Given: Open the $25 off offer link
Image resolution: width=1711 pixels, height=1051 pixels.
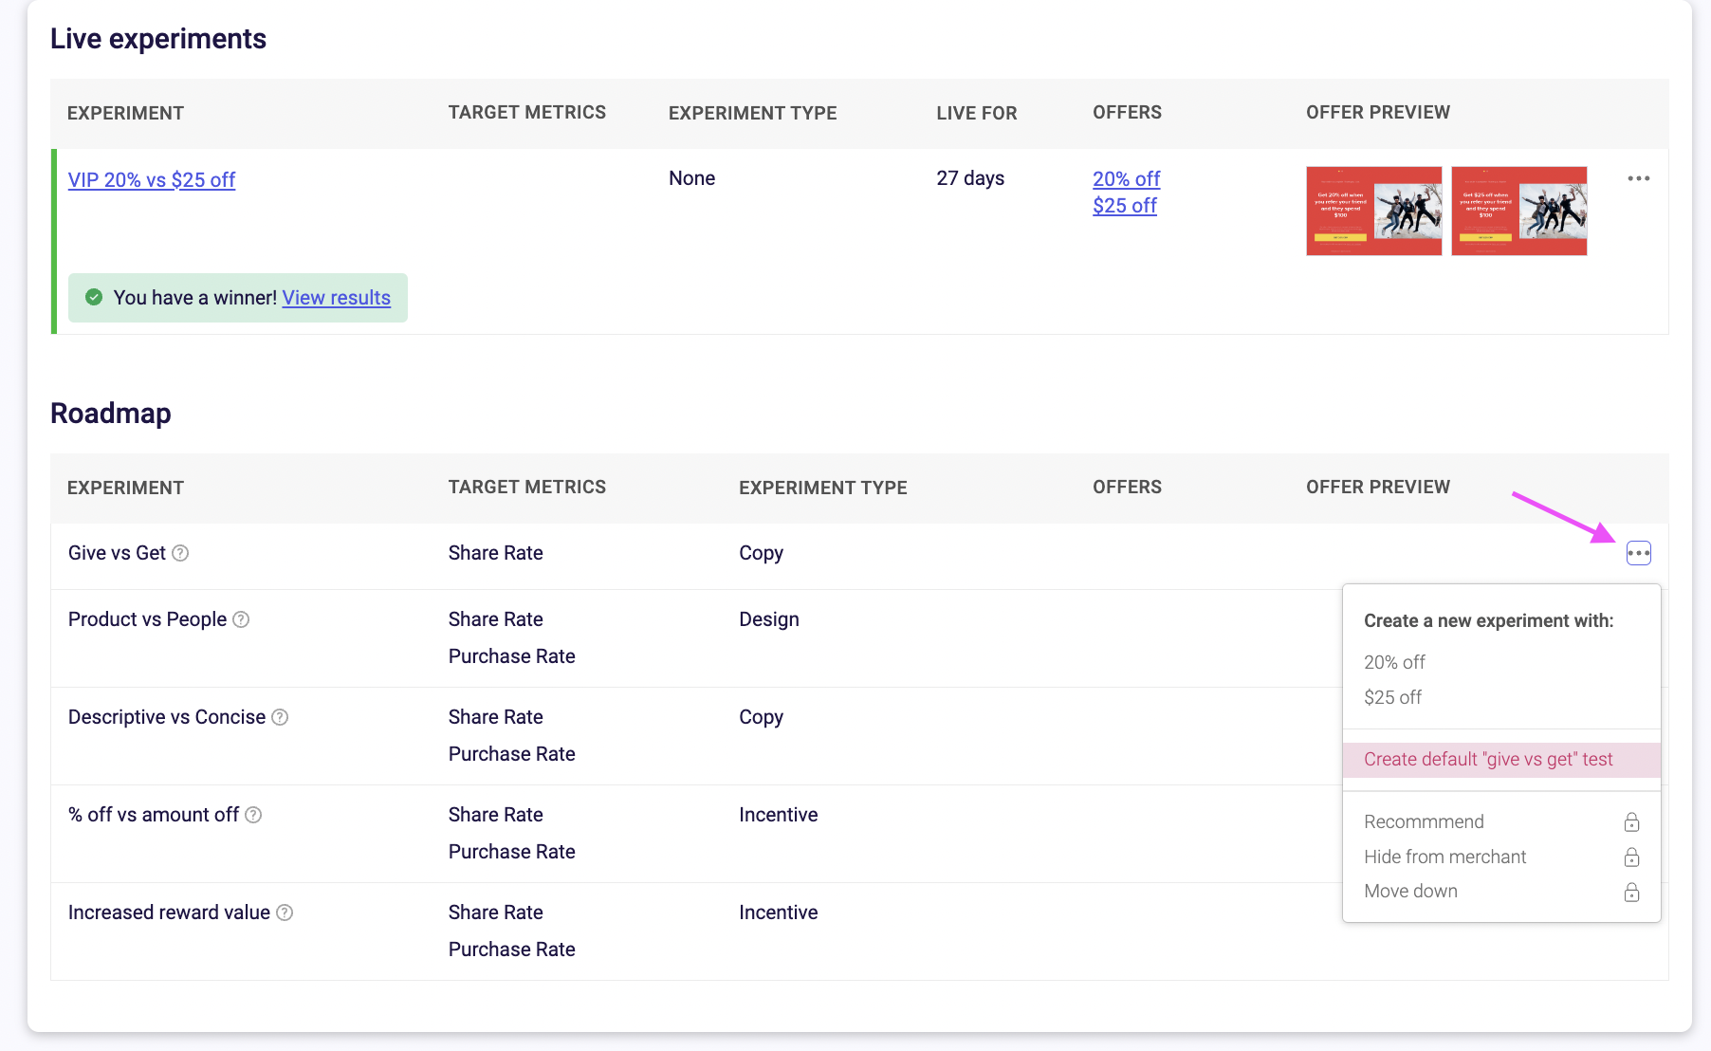Looking at the screenshot, I should coord(1125,205).
